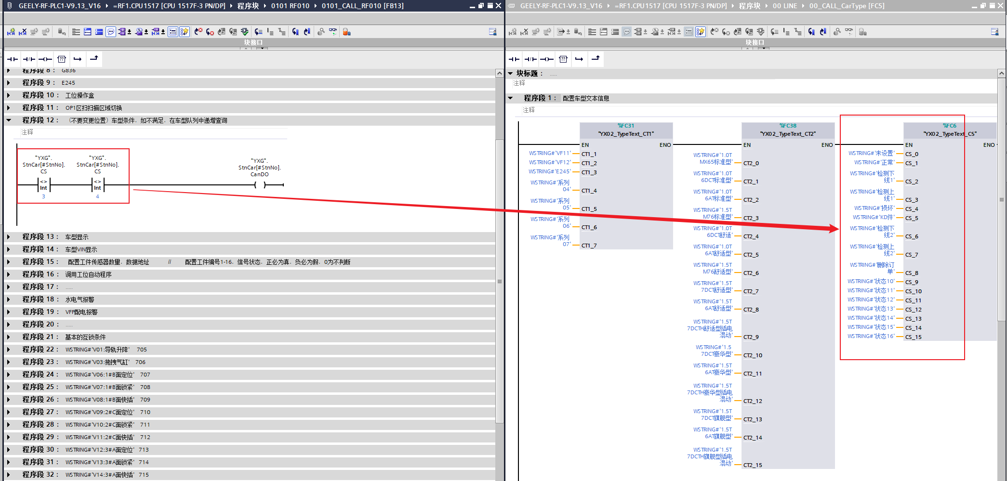Screen dimensions: 1007x481
Task: Select normally open contact in left favorites bar
Action: click(x=13, y=59)
